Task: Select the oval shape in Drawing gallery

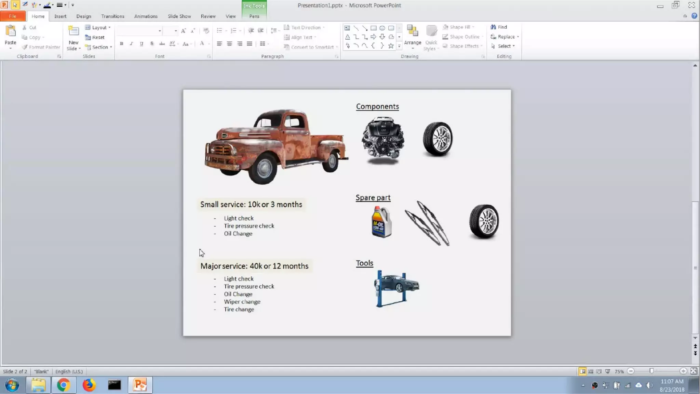Action: [382, 28]
